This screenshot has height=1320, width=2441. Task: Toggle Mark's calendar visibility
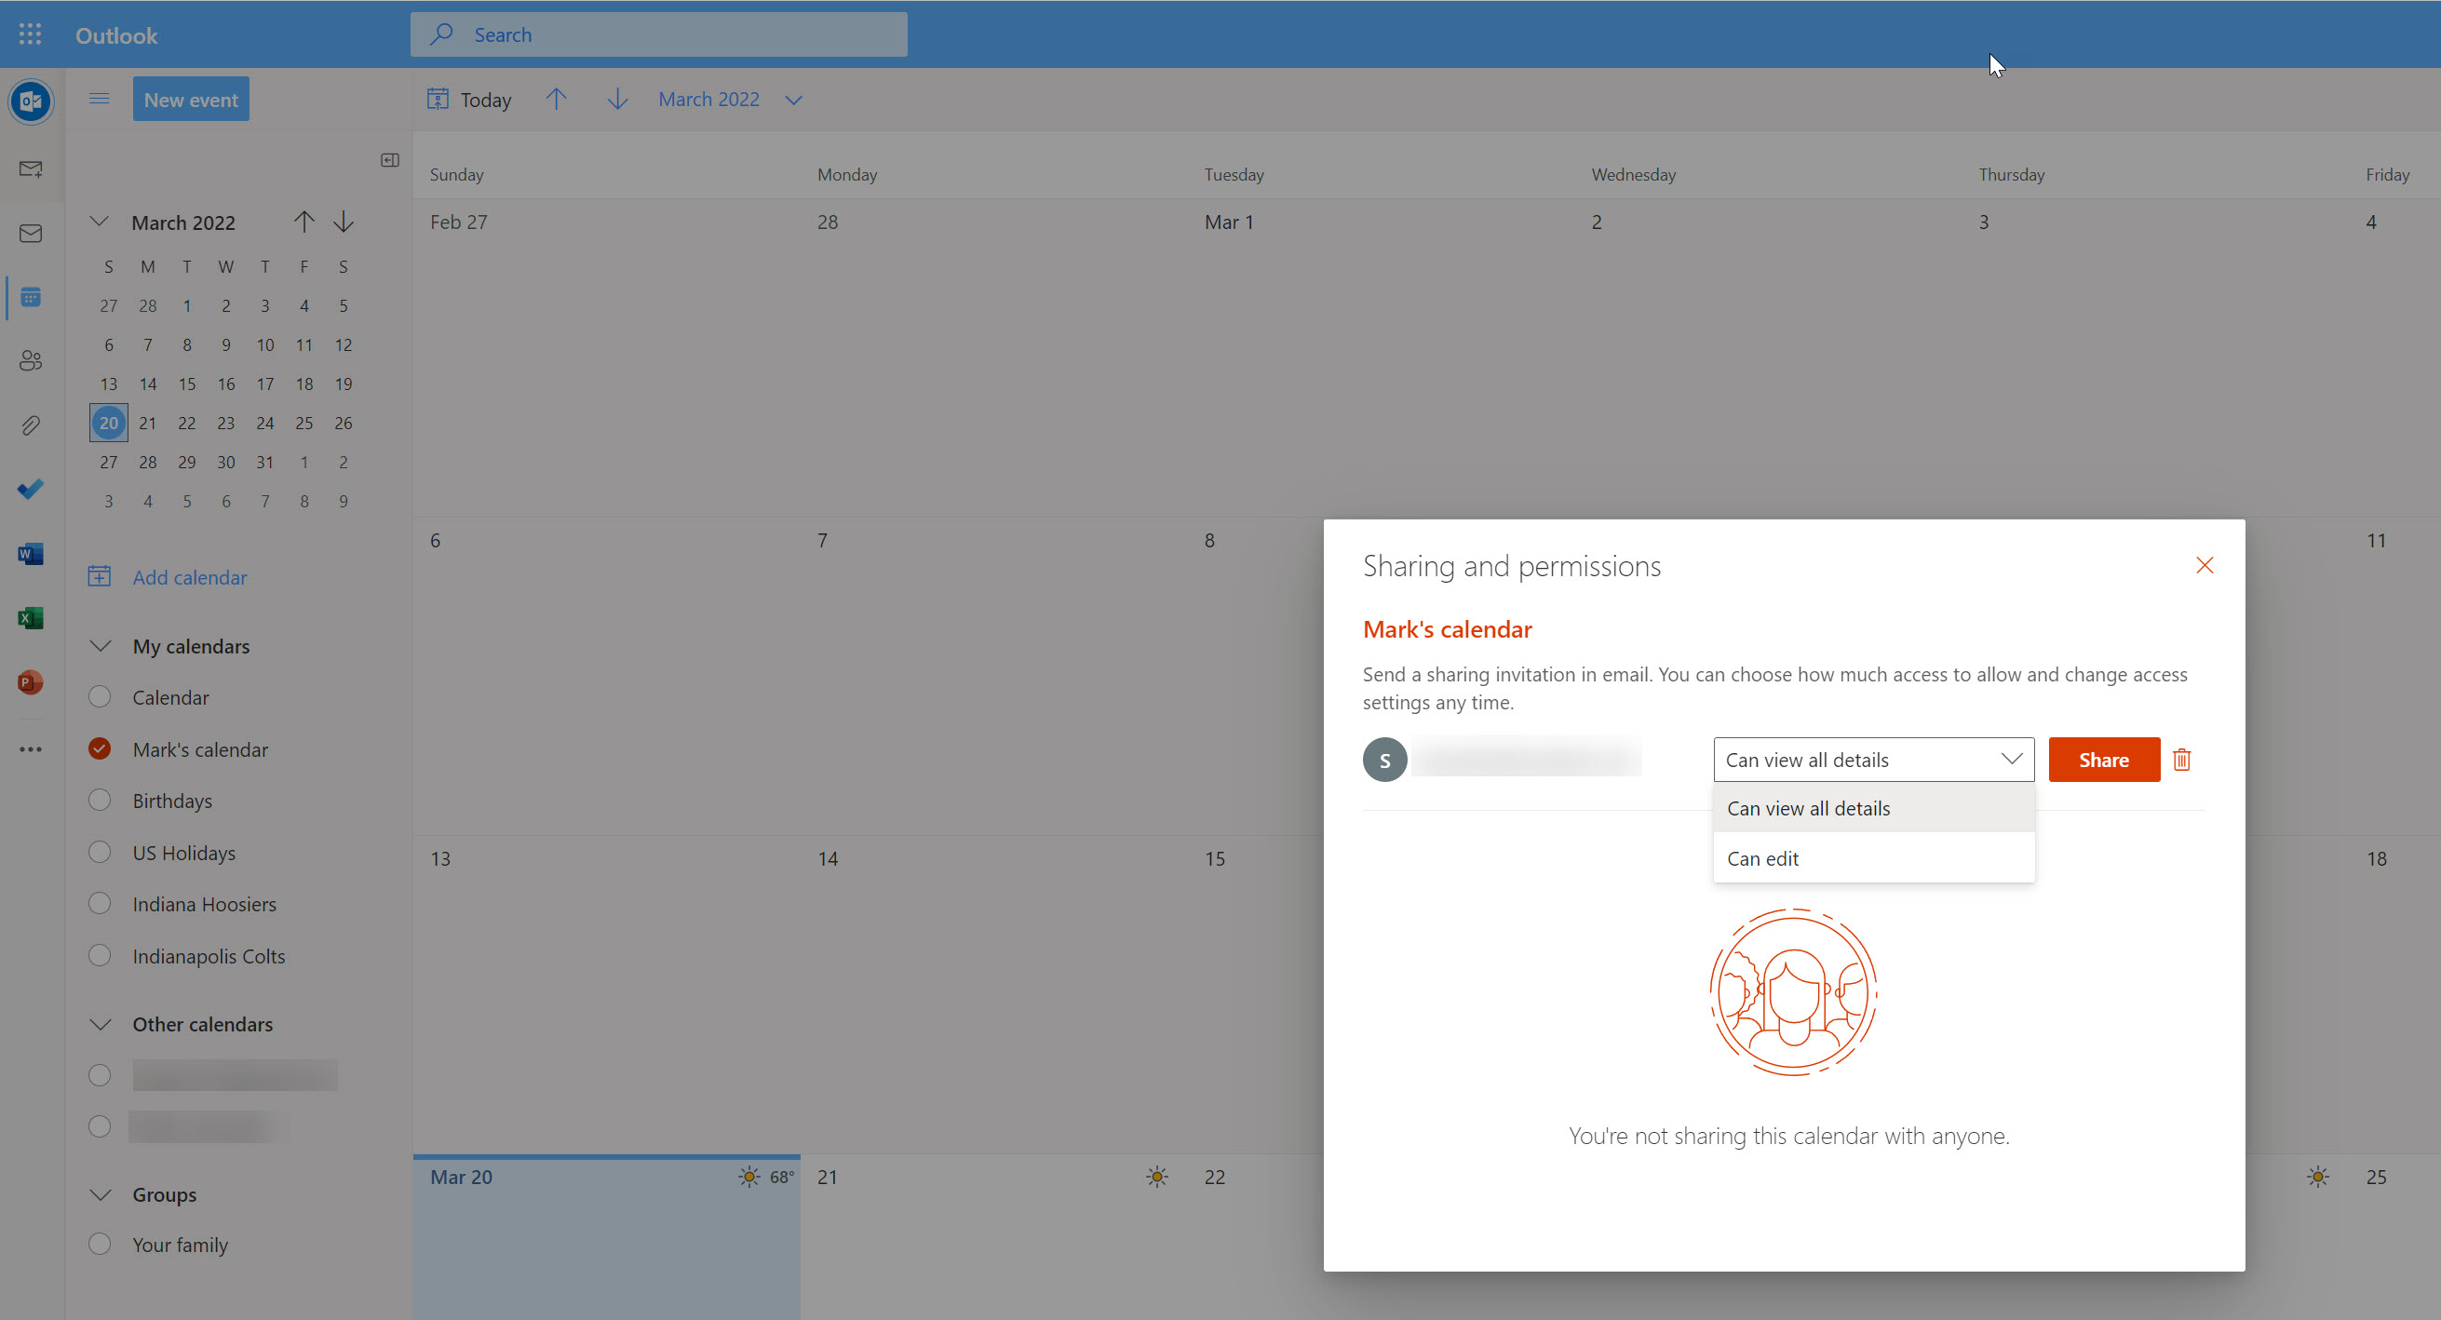[101, 749]
